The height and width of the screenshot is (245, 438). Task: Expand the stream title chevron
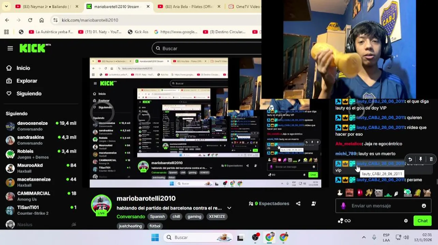coord(229,208)
